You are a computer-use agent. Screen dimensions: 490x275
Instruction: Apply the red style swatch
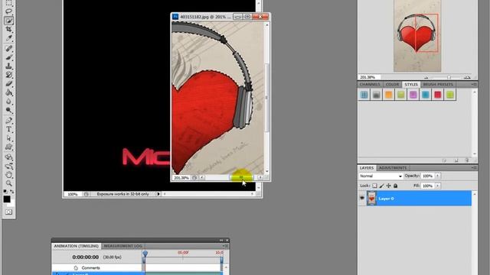pos(438,95)
